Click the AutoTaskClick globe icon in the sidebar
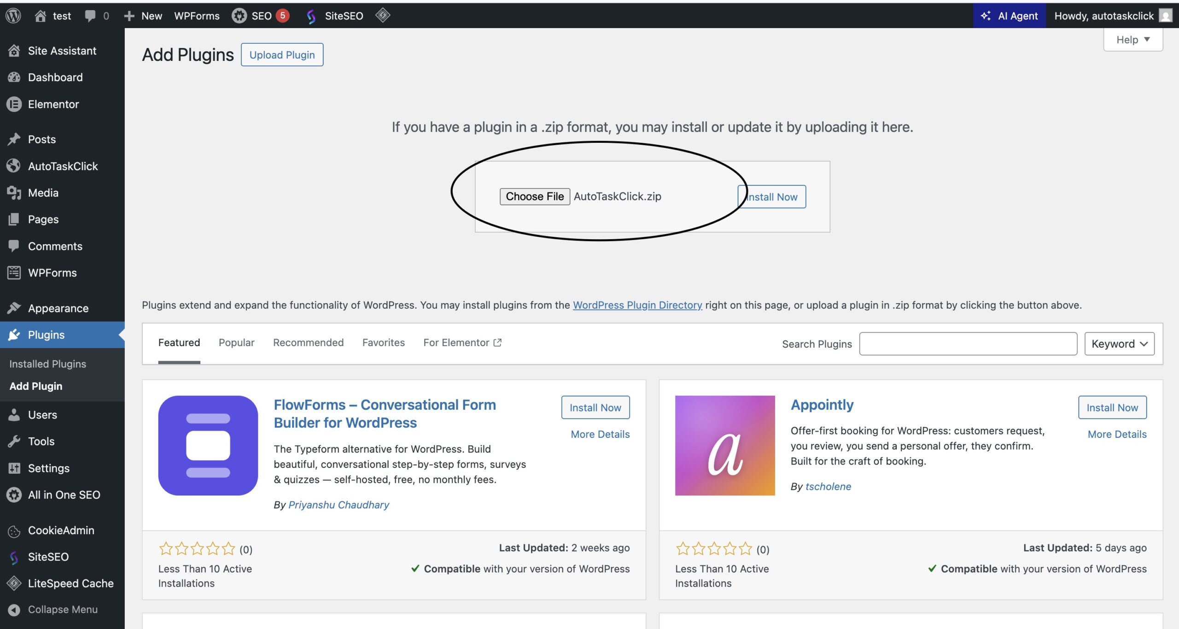Viewport: 1179px width, 629px height. [x=14, y=166]
